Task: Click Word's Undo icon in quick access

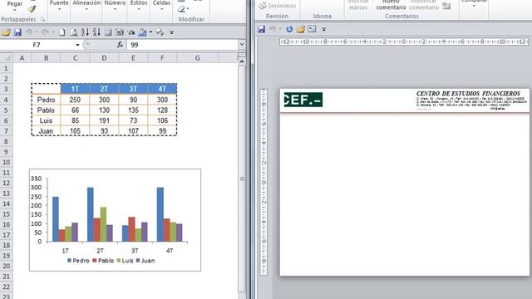Action: tap(273, 29)
